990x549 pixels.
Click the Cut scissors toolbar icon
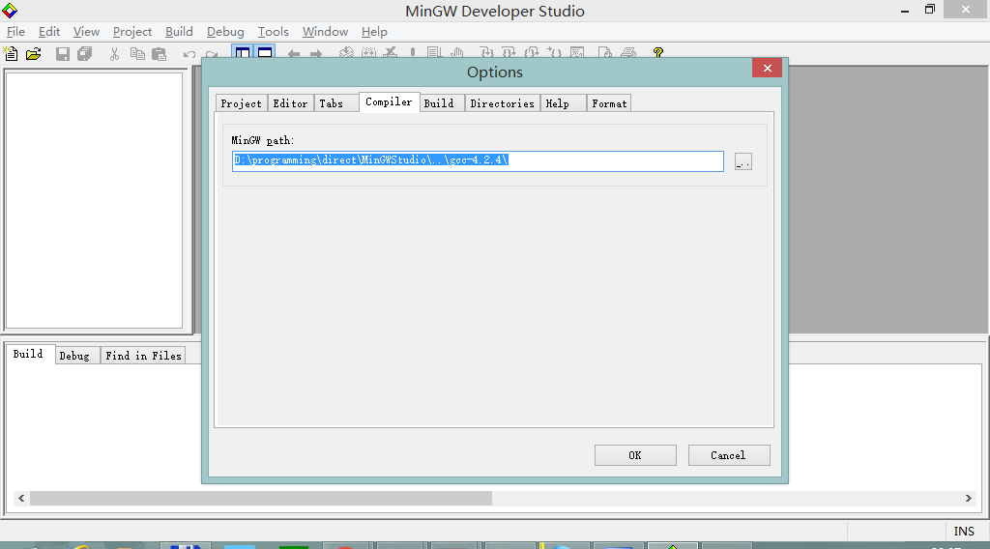coord(114,54)
